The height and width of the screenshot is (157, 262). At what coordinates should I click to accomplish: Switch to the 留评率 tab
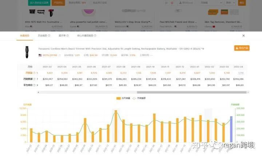[x=62, y=36]
